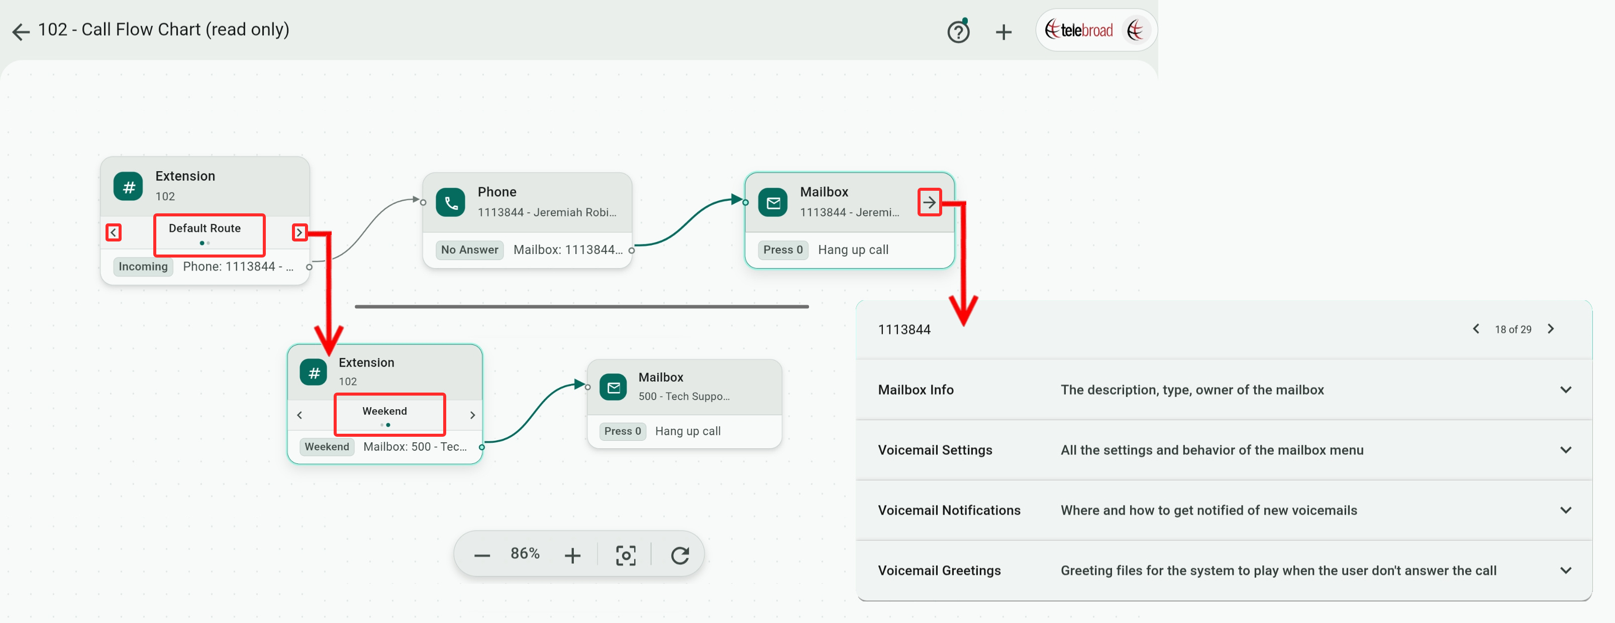Go to next mailbox after 18 of 29
1615x623 pixels.
(1550, 329)
